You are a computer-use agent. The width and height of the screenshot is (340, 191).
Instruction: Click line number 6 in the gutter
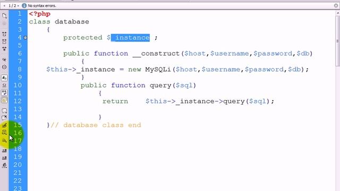tap(20, 54)
